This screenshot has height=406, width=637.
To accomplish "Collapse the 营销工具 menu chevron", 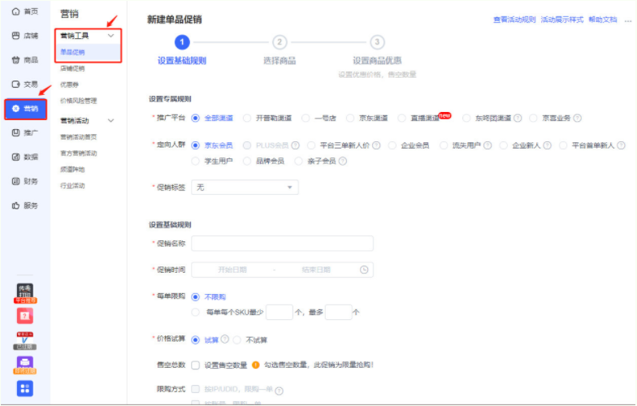I will (x=110, y=36).
